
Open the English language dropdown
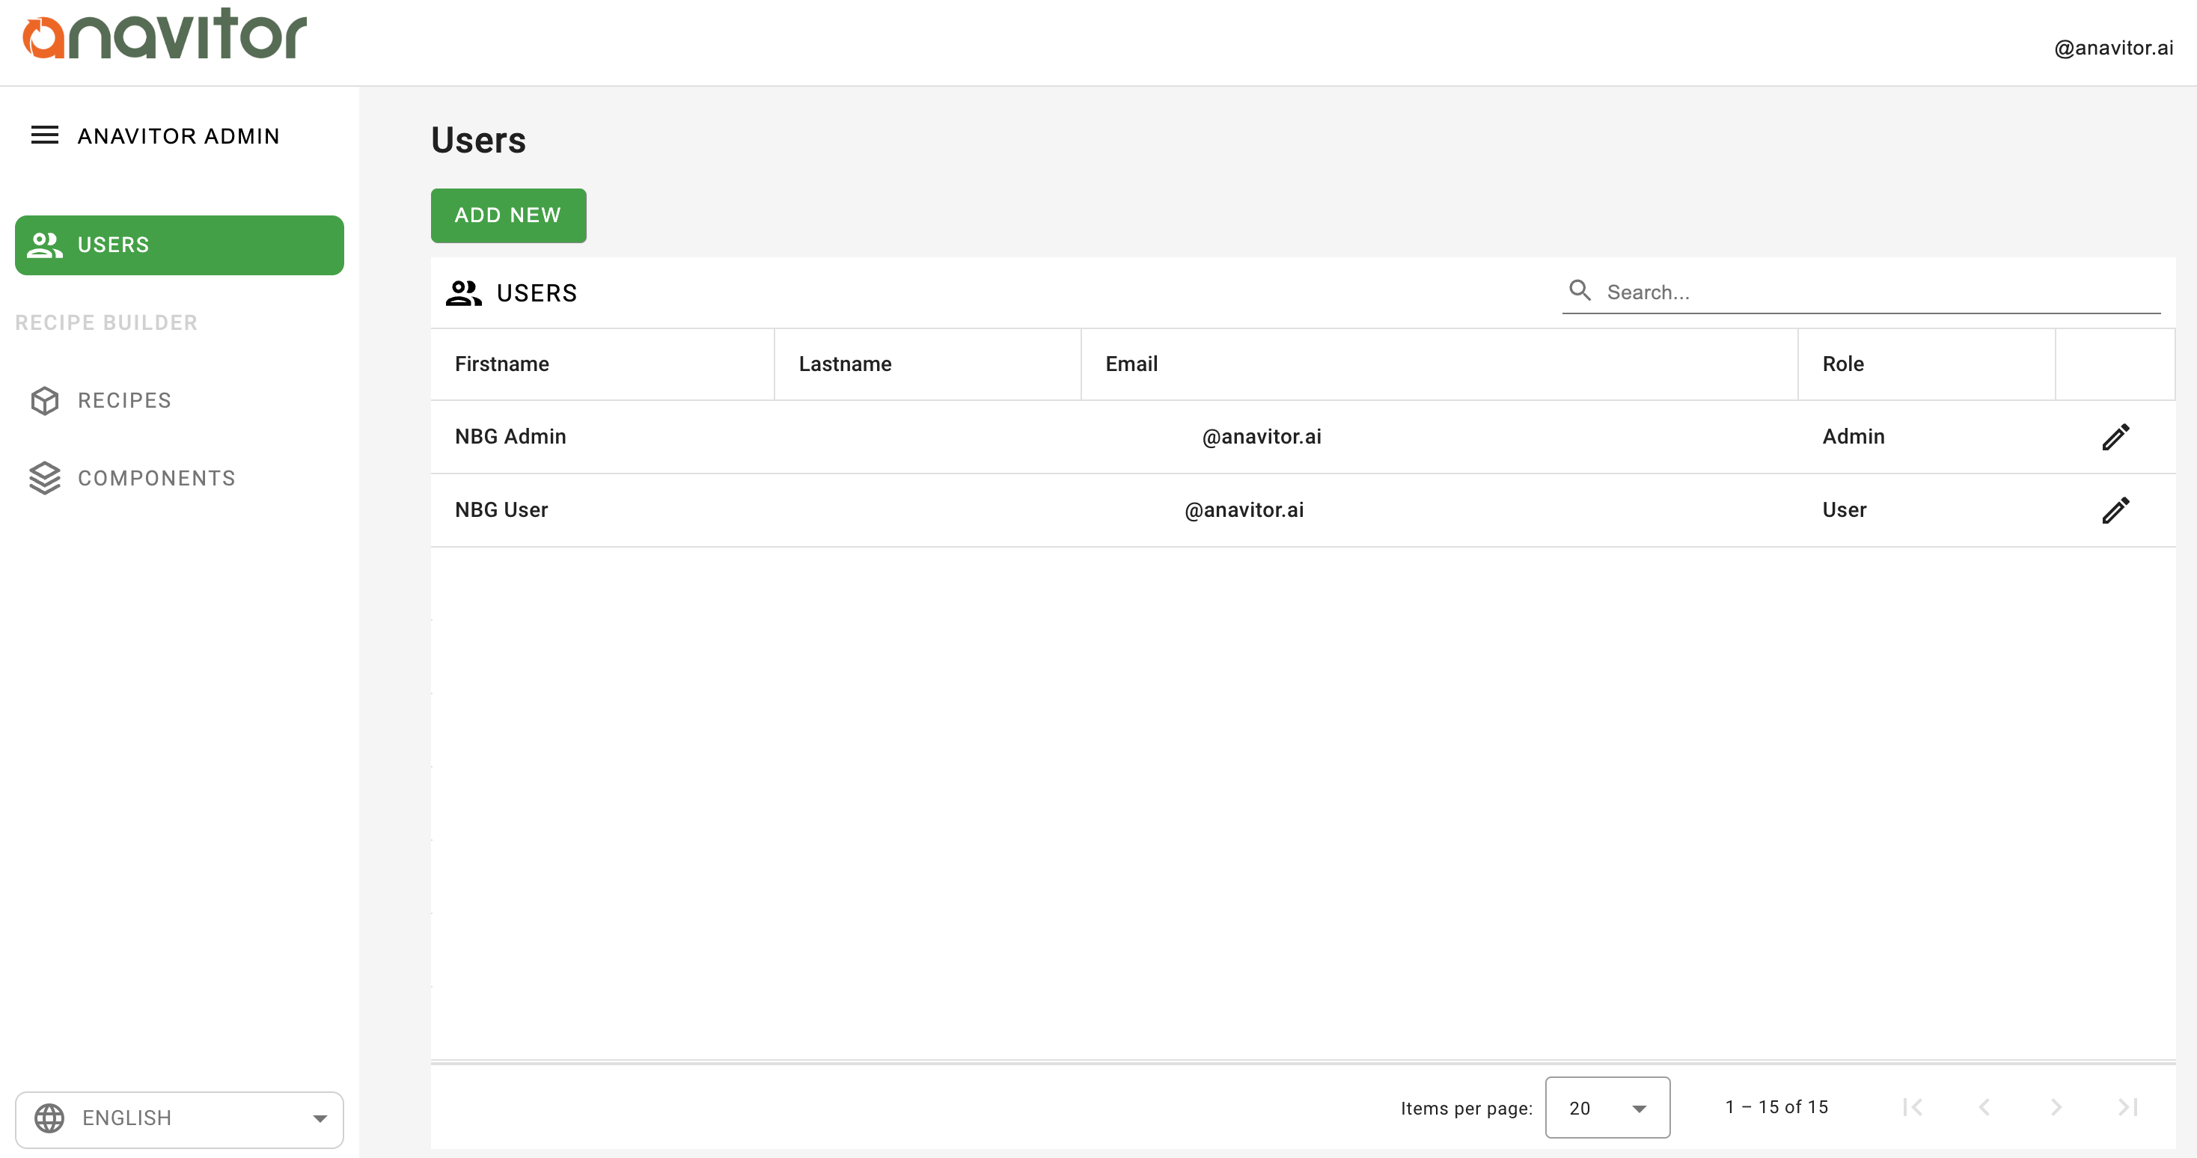(179, 1119)
